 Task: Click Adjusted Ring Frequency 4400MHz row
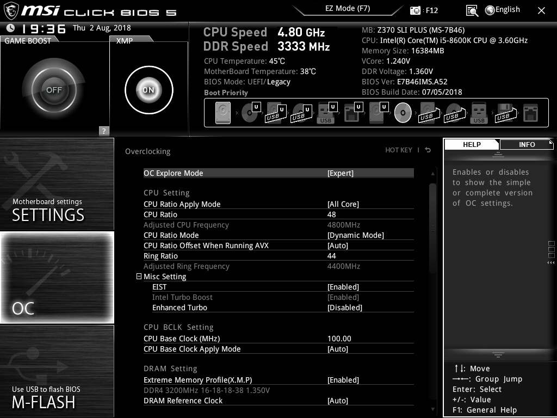278,266
